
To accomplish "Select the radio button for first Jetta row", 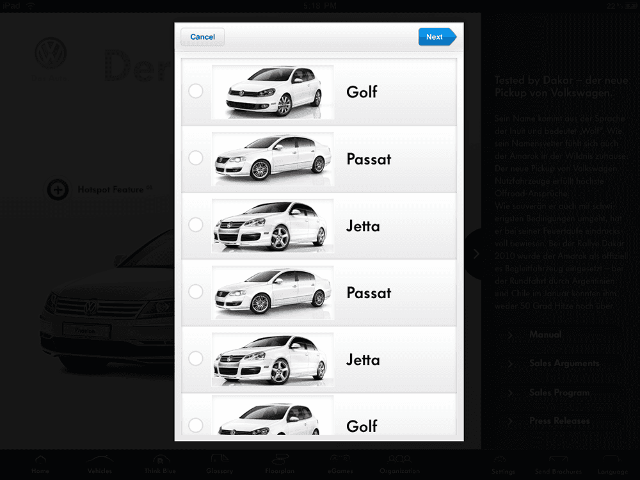I will pyautogui.click(x=196, y=225).
